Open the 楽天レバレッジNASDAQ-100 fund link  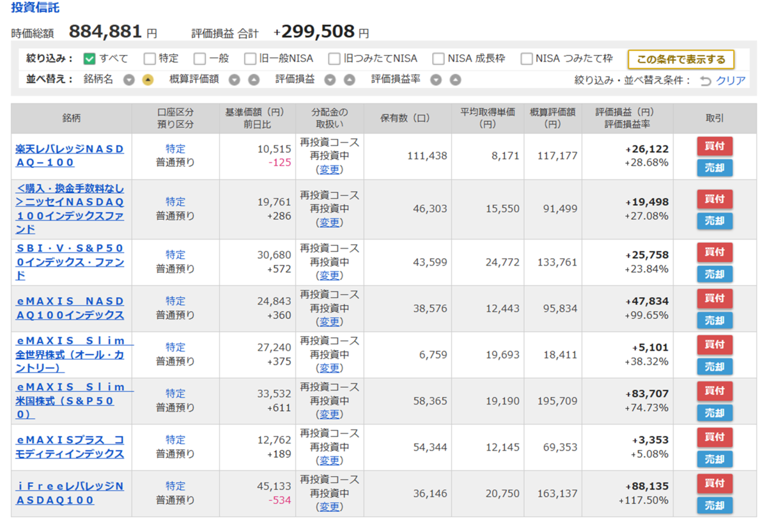[70, 156]
